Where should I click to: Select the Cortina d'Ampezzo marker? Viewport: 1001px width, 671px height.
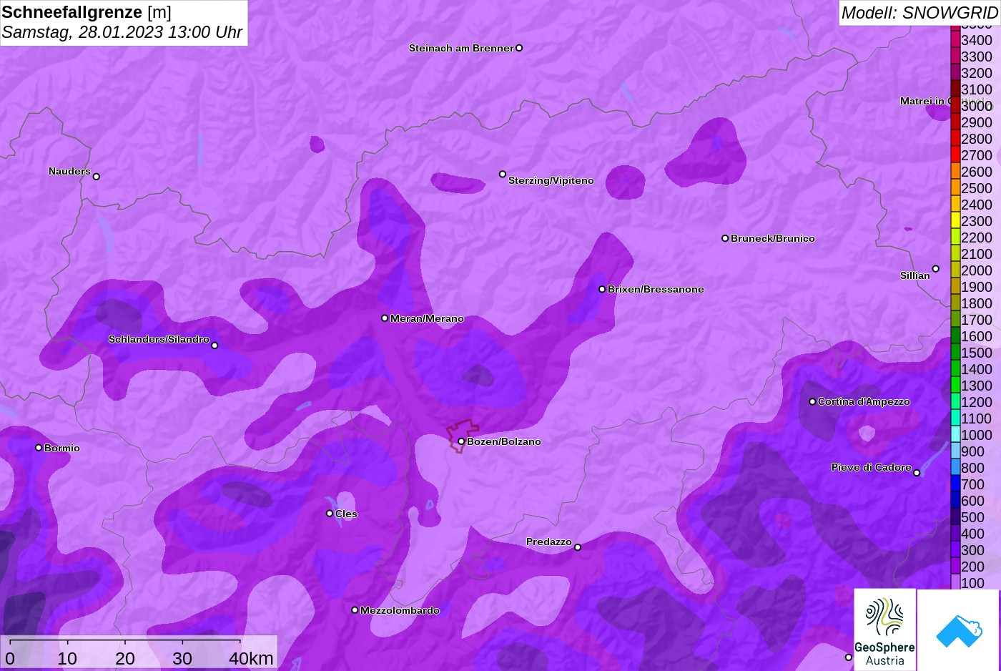tap(812, 401)
